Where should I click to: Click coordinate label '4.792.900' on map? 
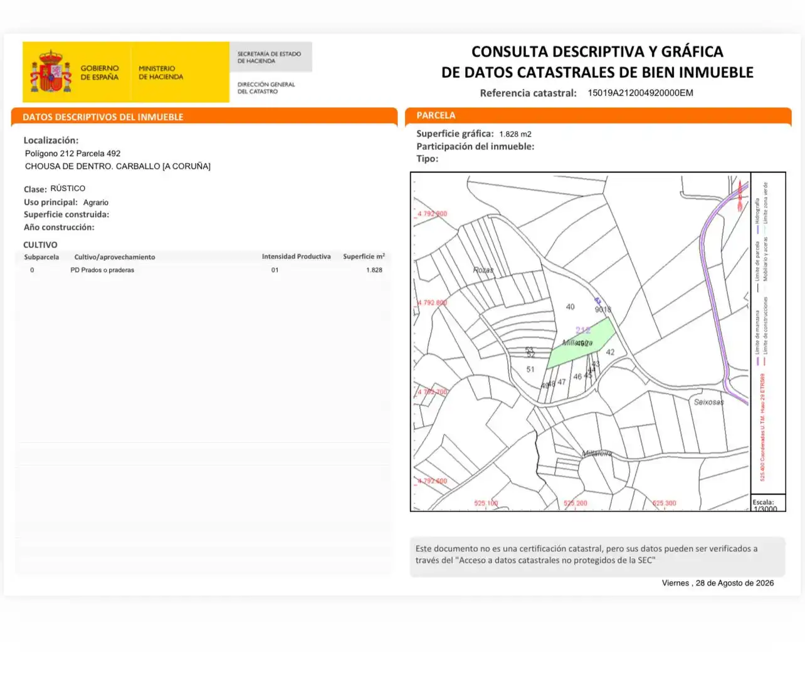click(433, 214)
